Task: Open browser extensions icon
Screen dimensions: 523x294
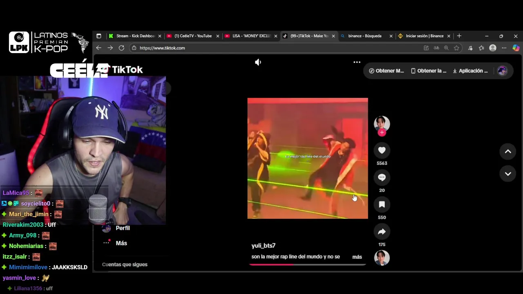Action: point(470,48)
